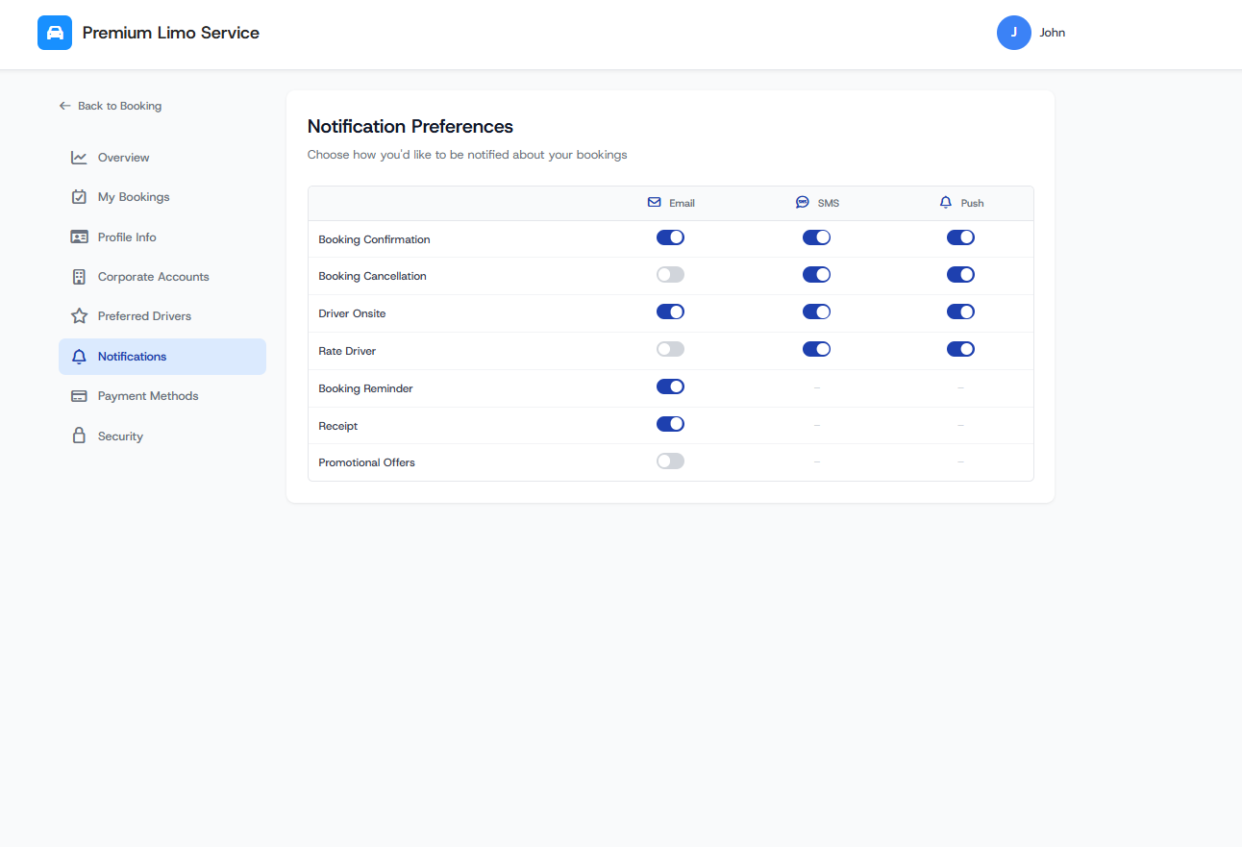Turn off Booking Reminder email toggle
The width and height of the screenshot is (1242, 847).
(x=670, y=386)
